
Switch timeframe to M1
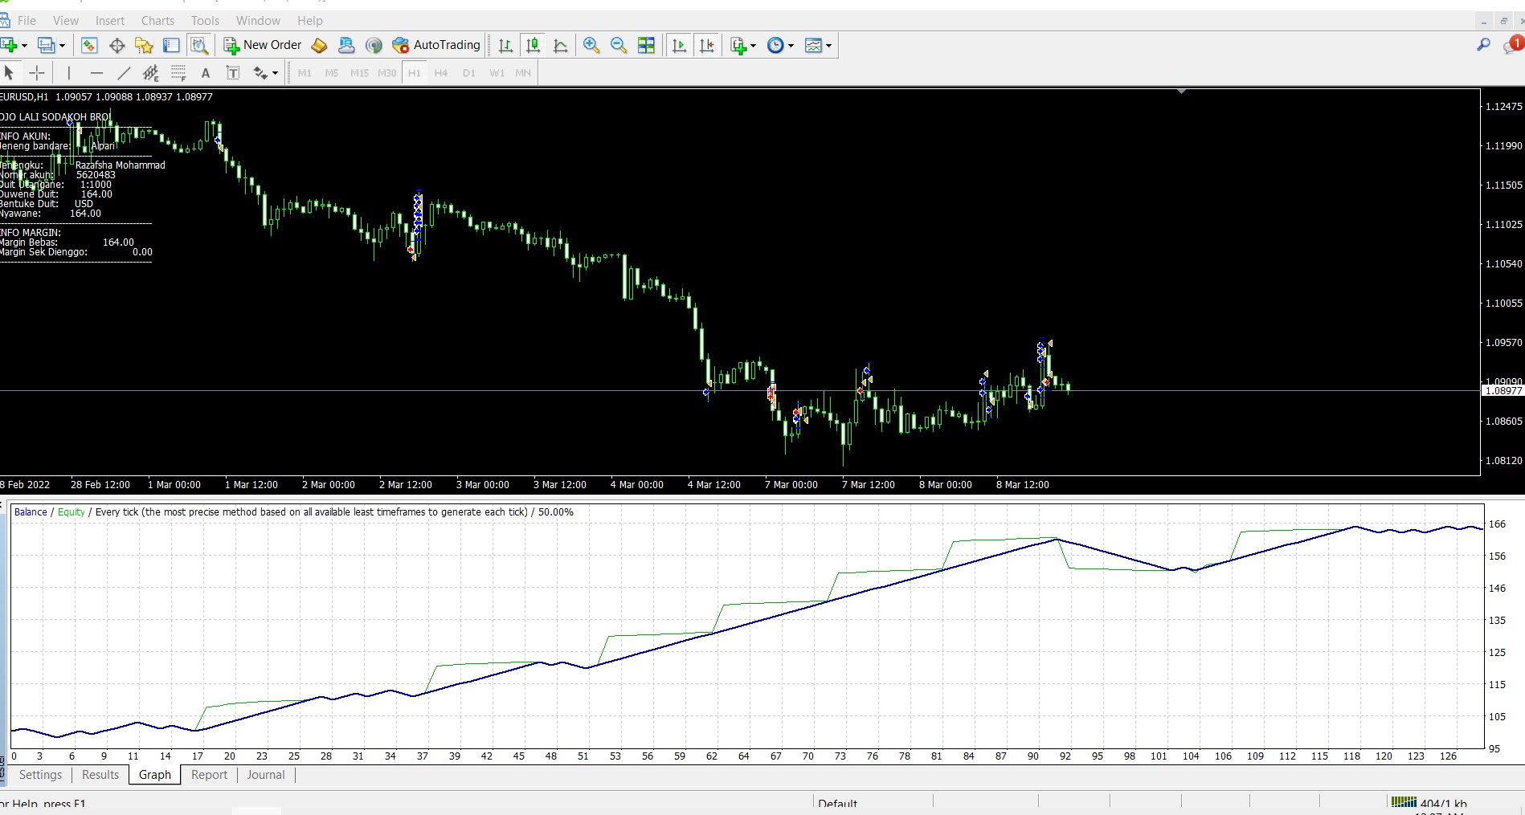pyautogui.click(x=305, y=73)
